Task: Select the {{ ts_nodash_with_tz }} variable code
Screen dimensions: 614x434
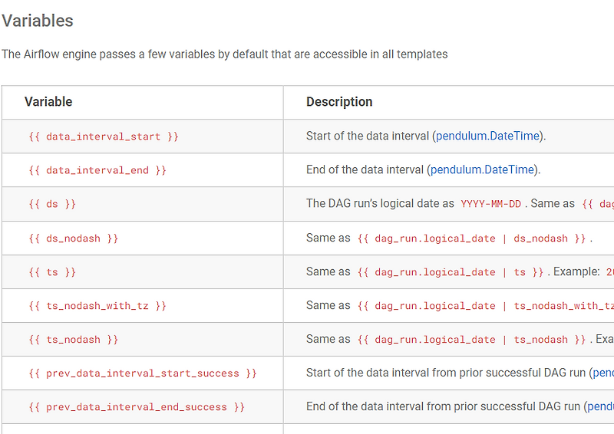Action: tap(97, 306)
